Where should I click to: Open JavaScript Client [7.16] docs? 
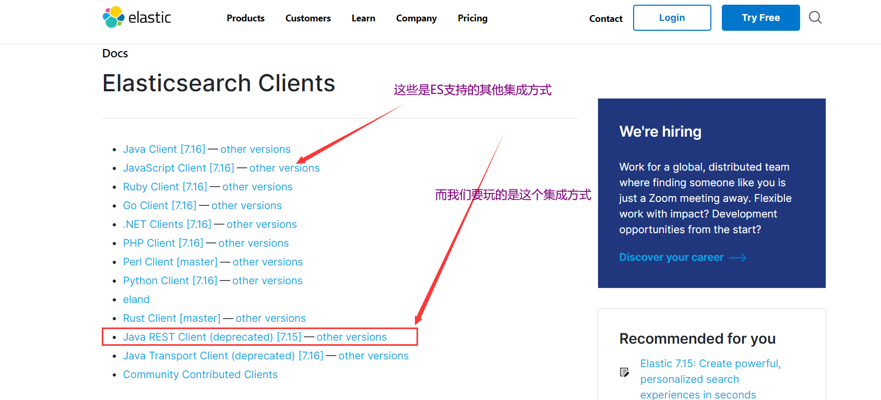[179, 168]
